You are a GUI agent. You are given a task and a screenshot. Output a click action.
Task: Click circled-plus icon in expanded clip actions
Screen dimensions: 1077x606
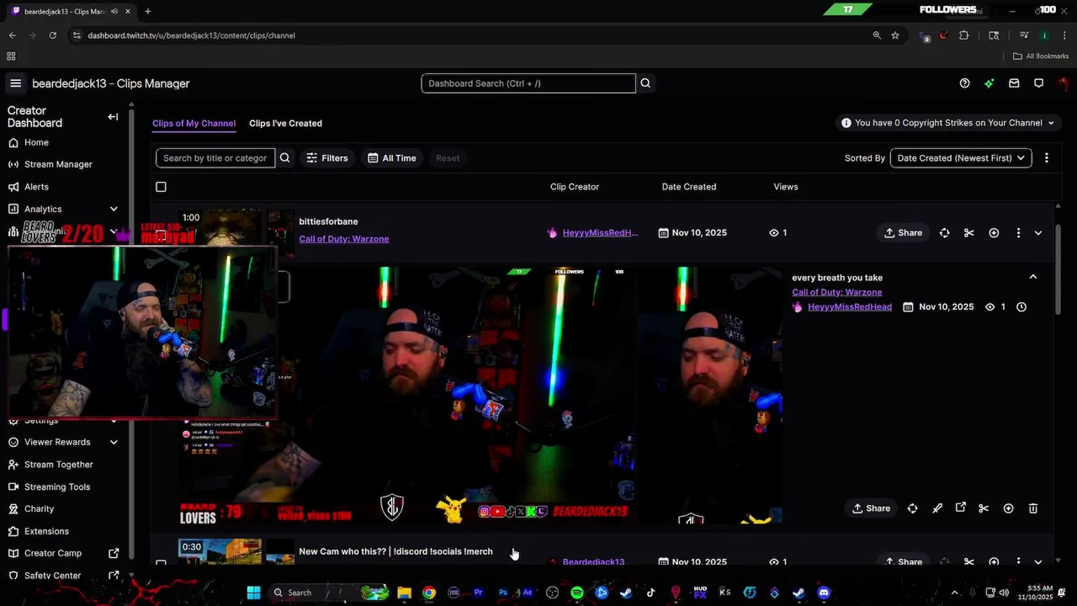1008,508
